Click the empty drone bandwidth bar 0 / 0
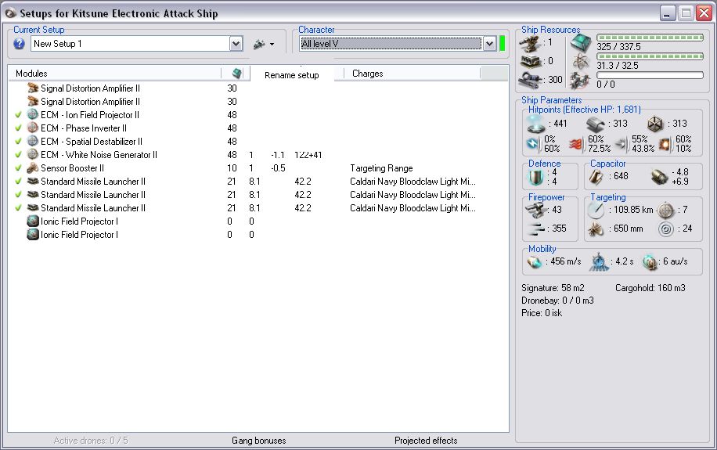Image resolution: width=717 pixels, height=450 pixels. tap(650, 75)
